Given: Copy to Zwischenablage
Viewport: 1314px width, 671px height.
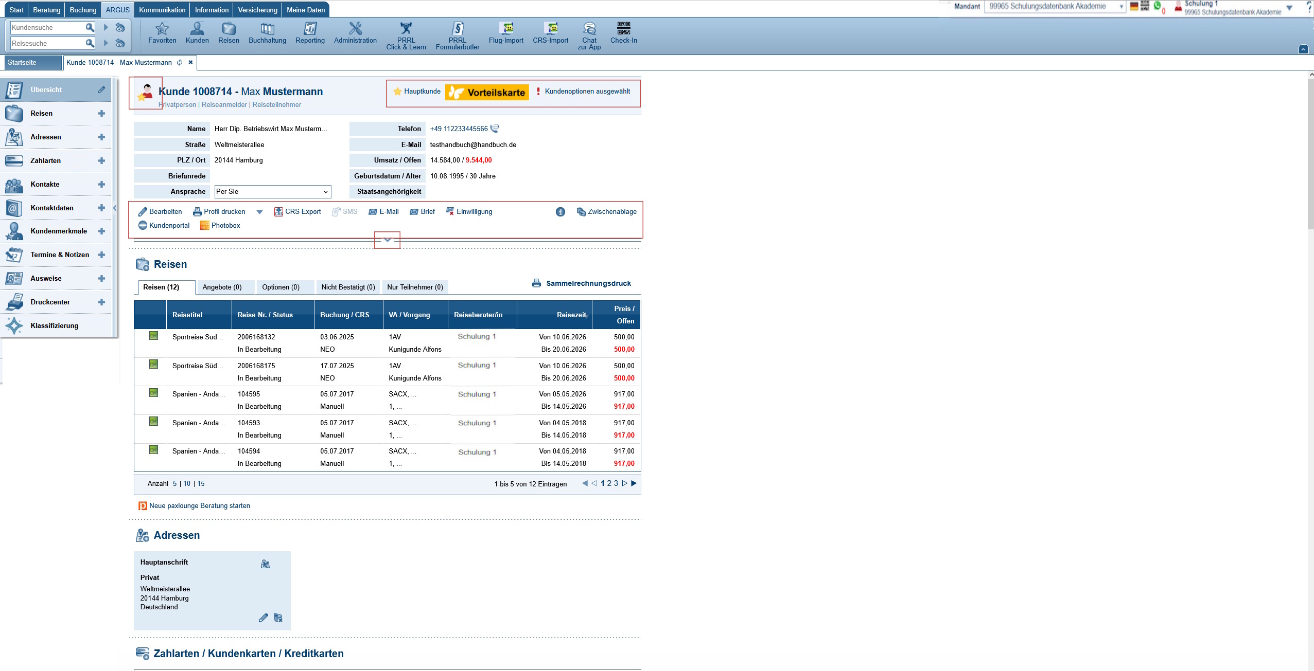Looking at the screenshot, I should tap(607, 212).
